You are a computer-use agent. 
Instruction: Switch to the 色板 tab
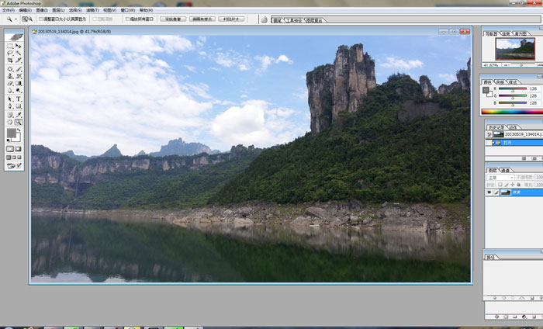(x=500, y=82)
